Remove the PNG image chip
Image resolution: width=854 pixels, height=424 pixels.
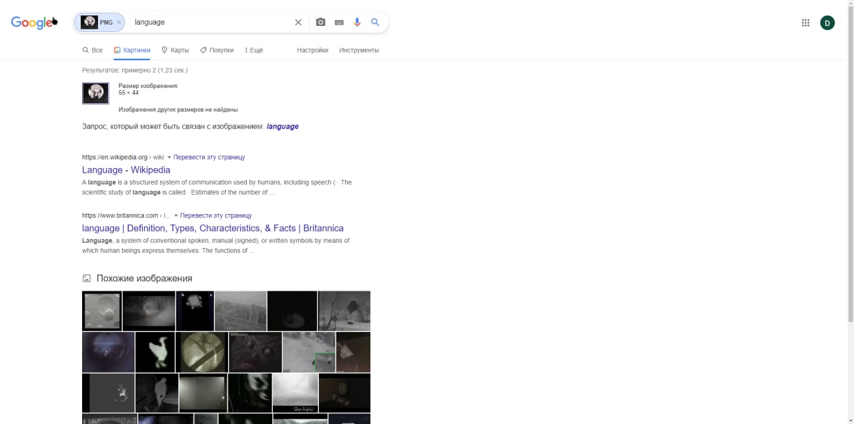(119, 22)
